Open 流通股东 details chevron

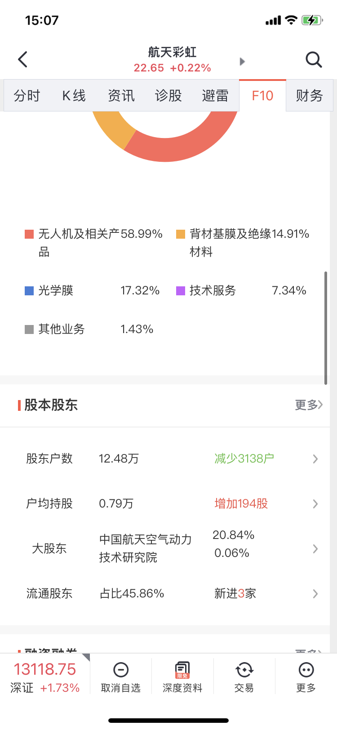(315, 594)
